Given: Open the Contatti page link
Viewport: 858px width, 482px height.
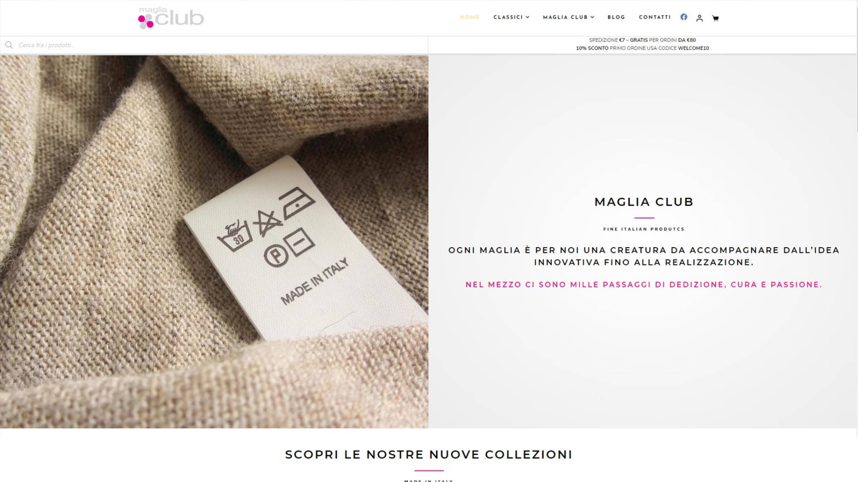Looking at the screenshot, I should [654, 17].
